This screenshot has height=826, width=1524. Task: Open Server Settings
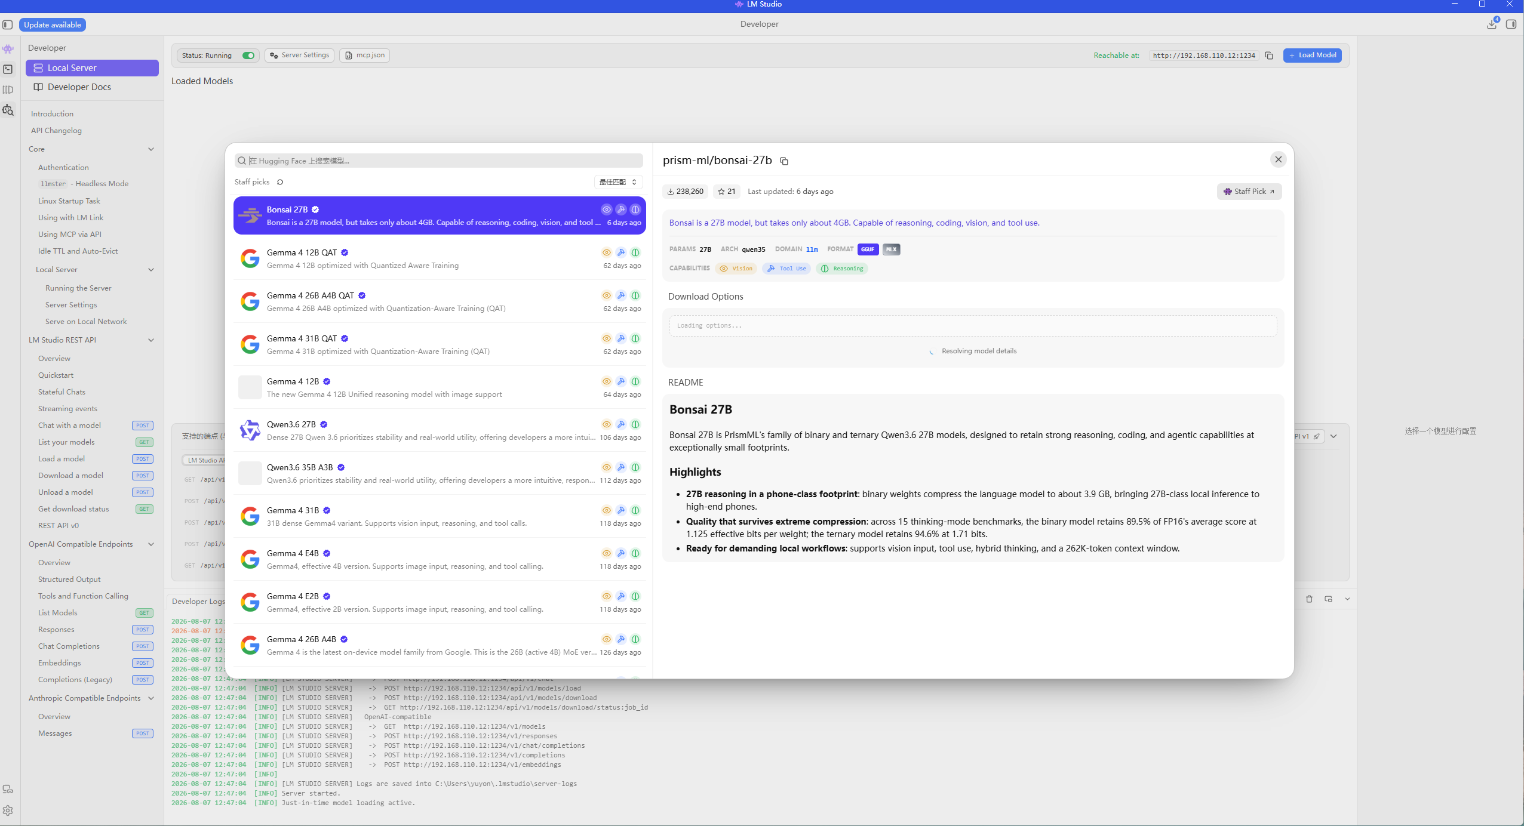point(299,56)
